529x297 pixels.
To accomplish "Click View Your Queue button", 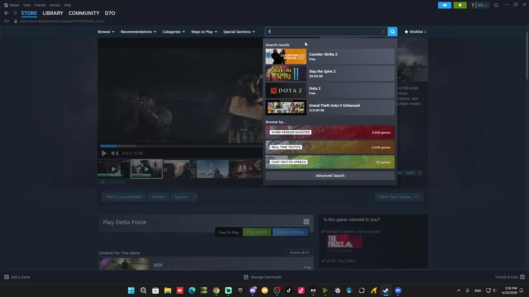I will tap(399, 197).
